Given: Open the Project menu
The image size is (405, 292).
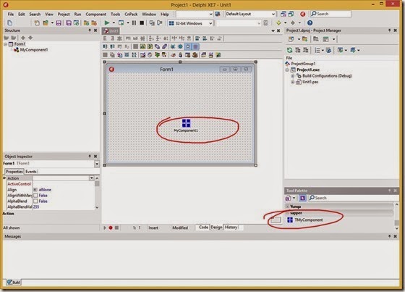Looking at the screenshot, I should pyautogui.click(x=64, y=14).
